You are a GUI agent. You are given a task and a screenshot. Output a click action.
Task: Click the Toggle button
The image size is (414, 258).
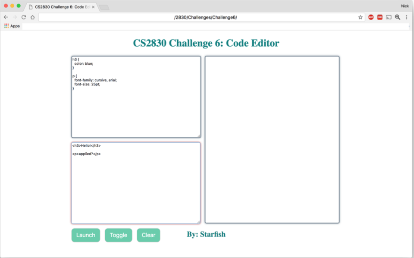click(x=119, y=235)
